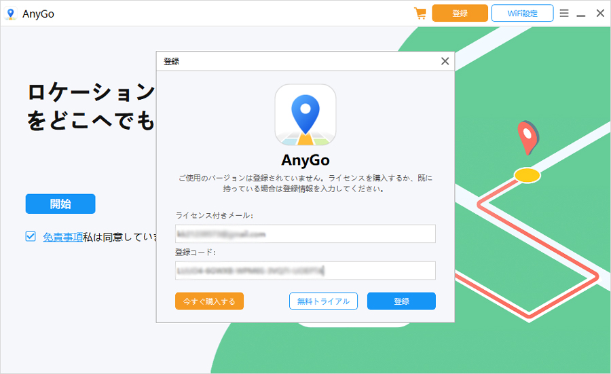Click the blue 登録 button in dialog

[x=401, y=301]
